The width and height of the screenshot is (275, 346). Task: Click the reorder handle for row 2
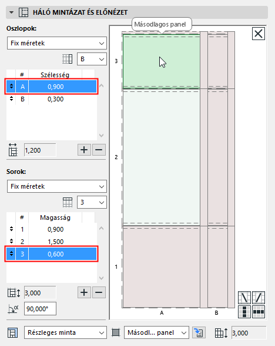click(x=11, y=242)
